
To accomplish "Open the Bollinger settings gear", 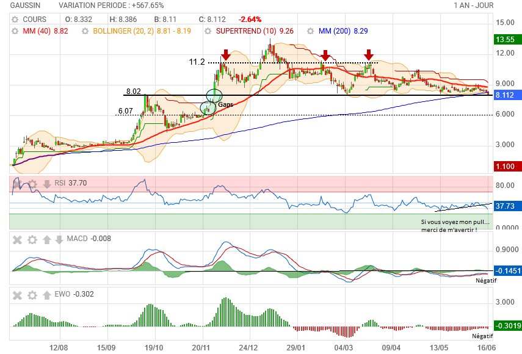I will point(85,31).
